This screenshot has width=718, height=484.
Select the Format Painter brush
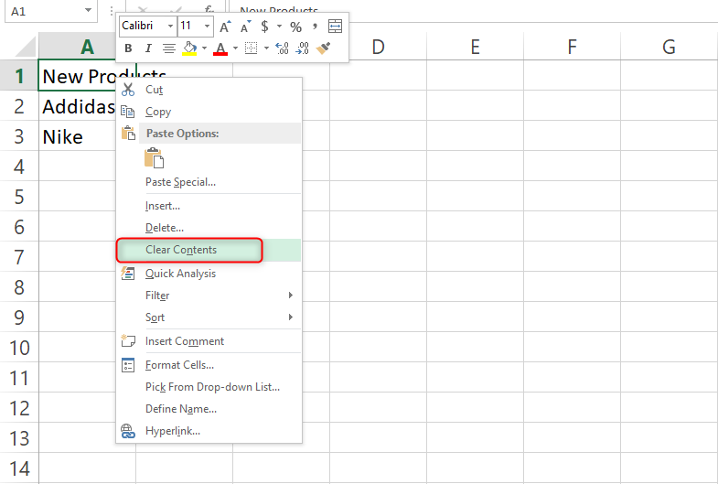tap(323, 48)
